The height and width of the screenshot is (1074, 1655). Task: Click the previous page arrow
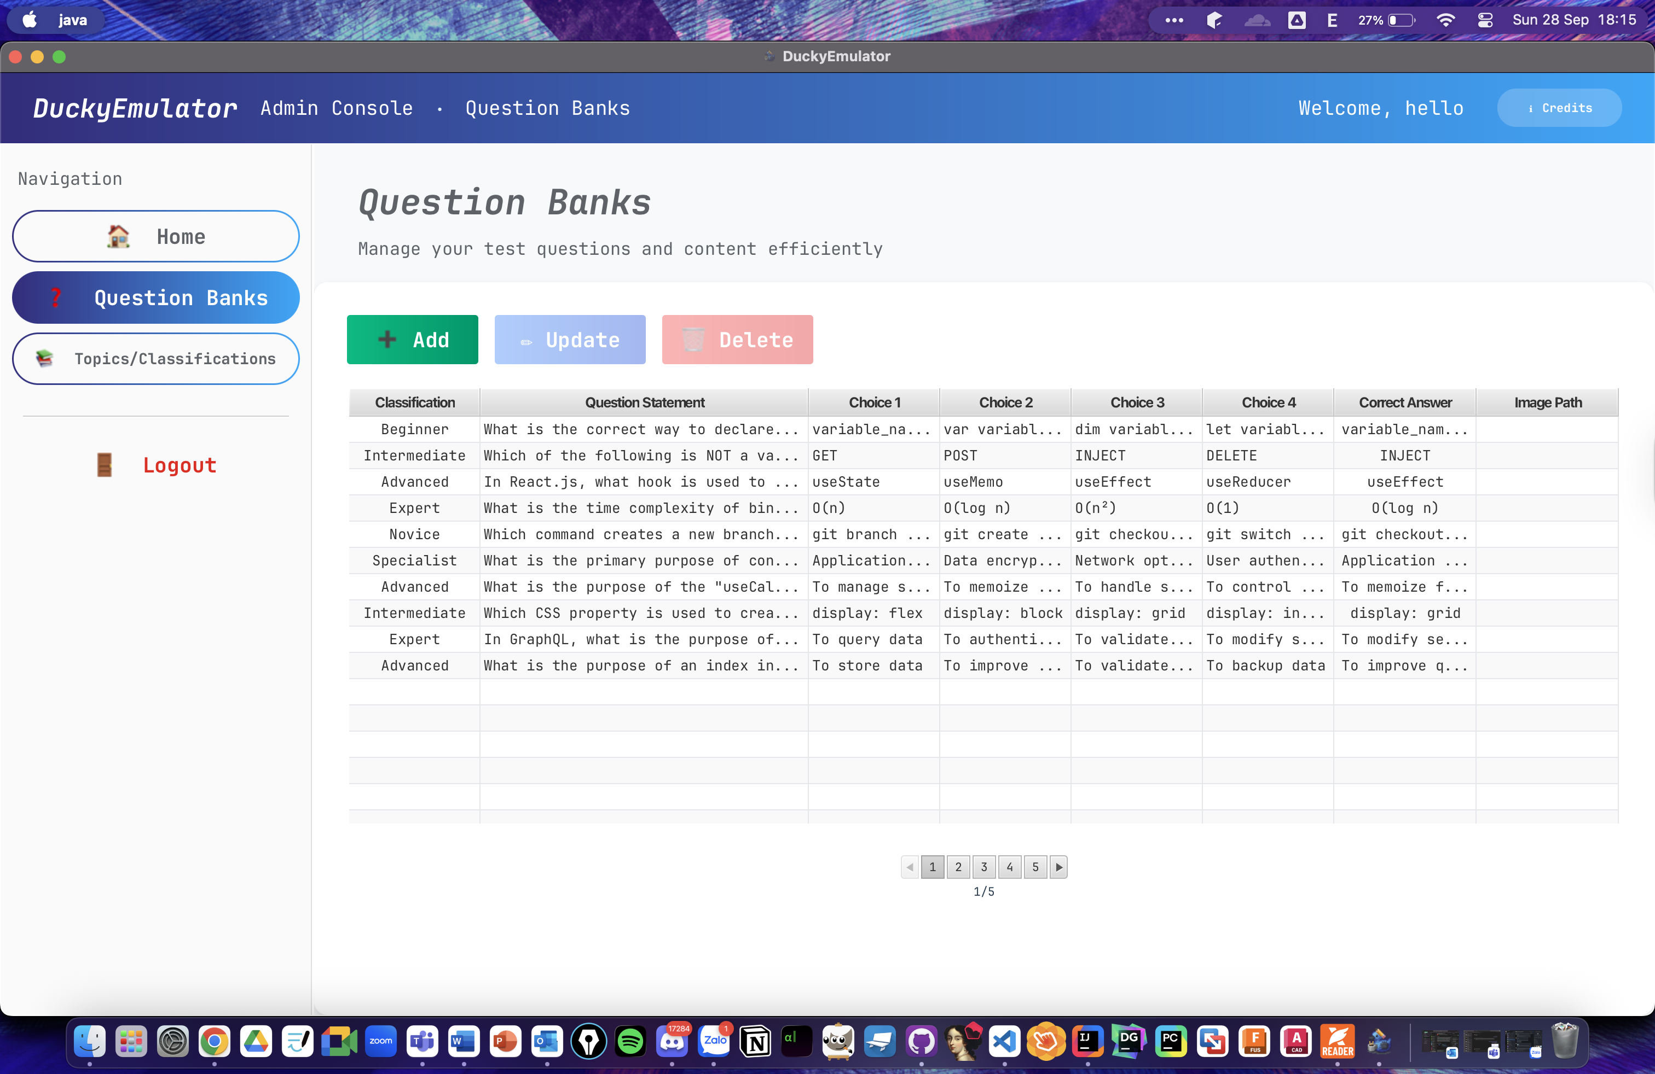(x=910, y=866)
